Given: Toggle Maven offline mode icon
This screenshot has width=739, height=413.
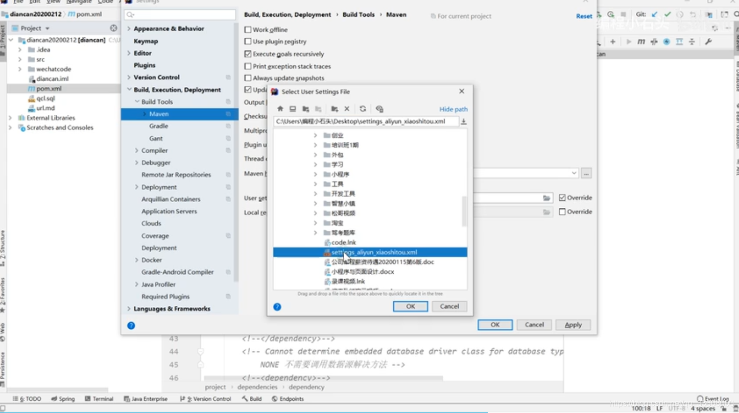Looking at the screenshot, I should (654, 42).
